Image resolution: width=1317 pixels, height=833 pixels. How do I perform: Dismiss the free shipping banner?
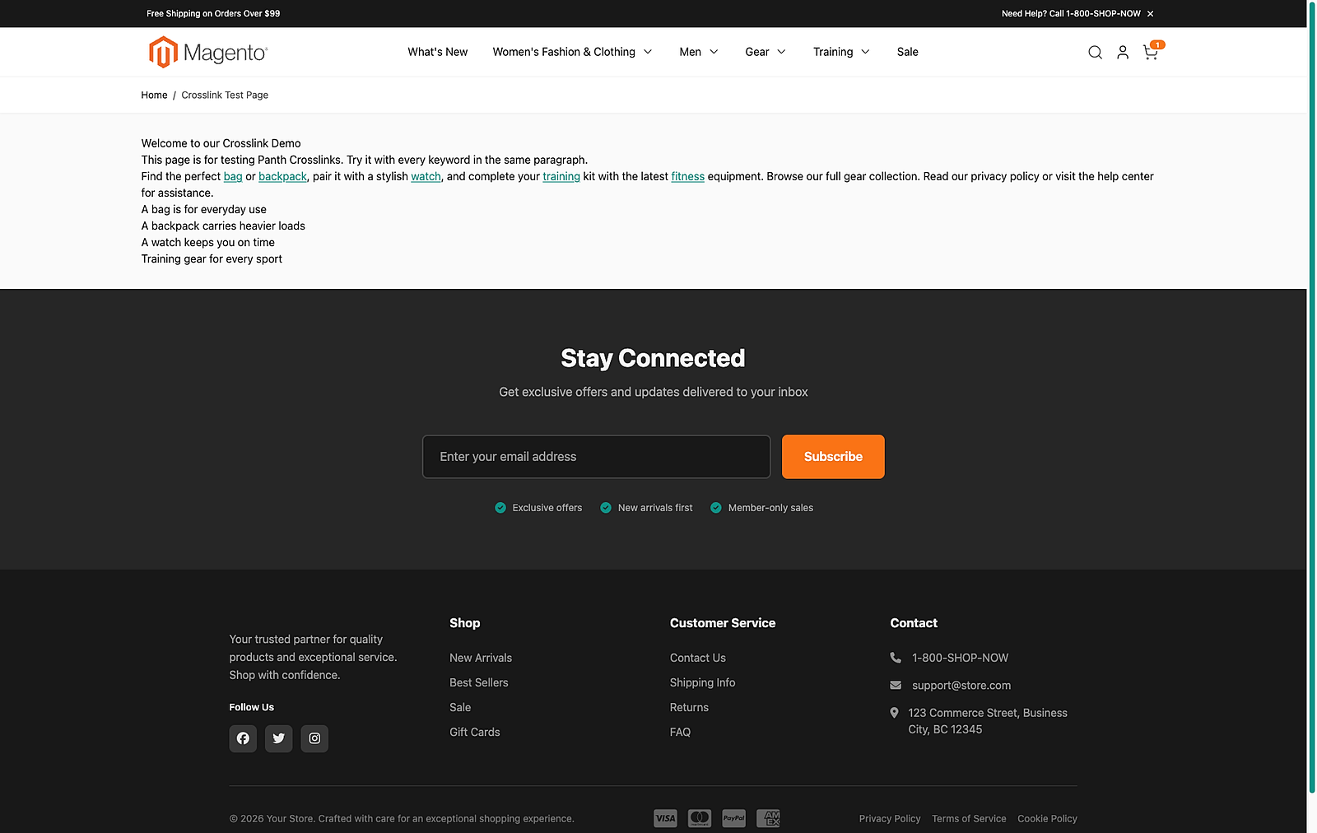click(1150, 13)
